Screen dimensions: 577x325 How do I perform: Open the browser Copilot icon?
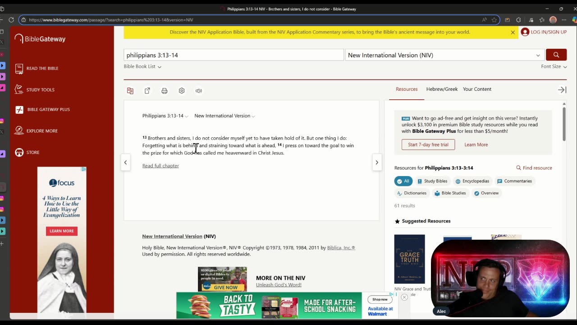click(x=574, y=20)
